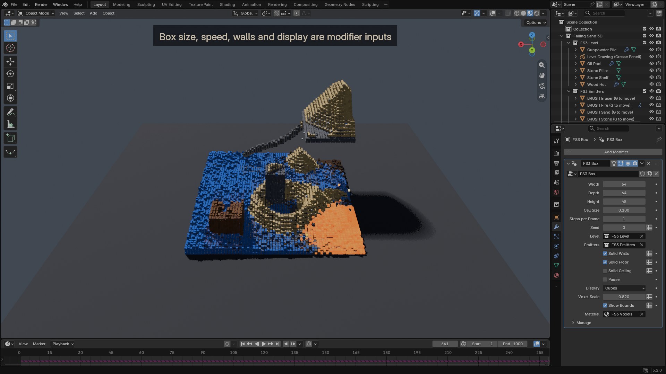
Task: Expand the Stone Pillar outliner item
Action: tap(575, 70)
